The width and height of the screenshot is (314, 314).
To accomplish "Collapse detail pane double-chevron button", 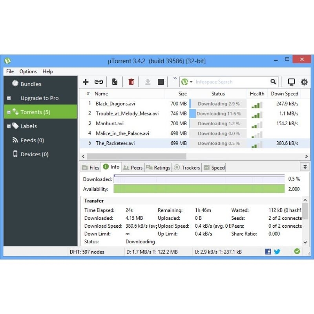I will (x=305, y=167).
